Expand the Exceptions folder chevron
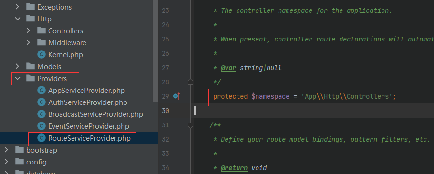Image resolution: width=434 pixels, height=174 pixels. point(18,7)
